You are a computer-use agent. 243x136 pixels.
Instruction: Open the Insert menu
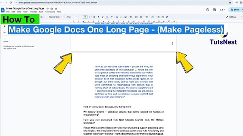(x=26, y=12)
